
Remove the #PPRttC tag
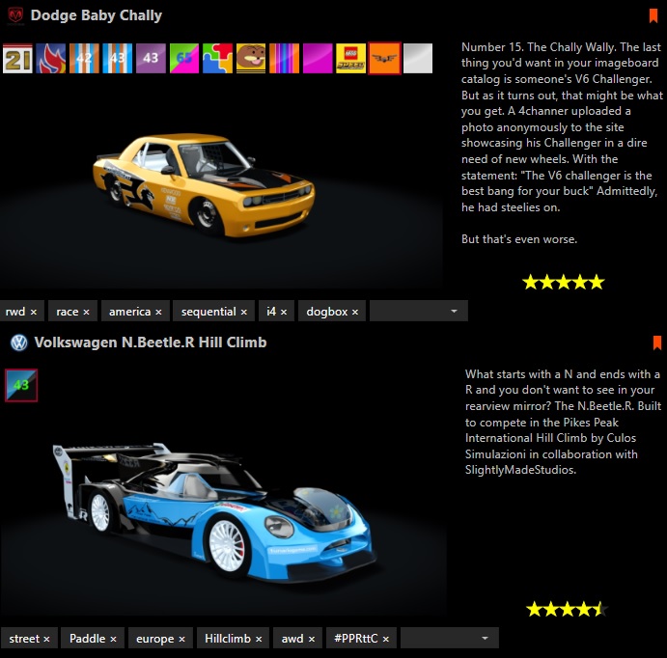point(386,639)
